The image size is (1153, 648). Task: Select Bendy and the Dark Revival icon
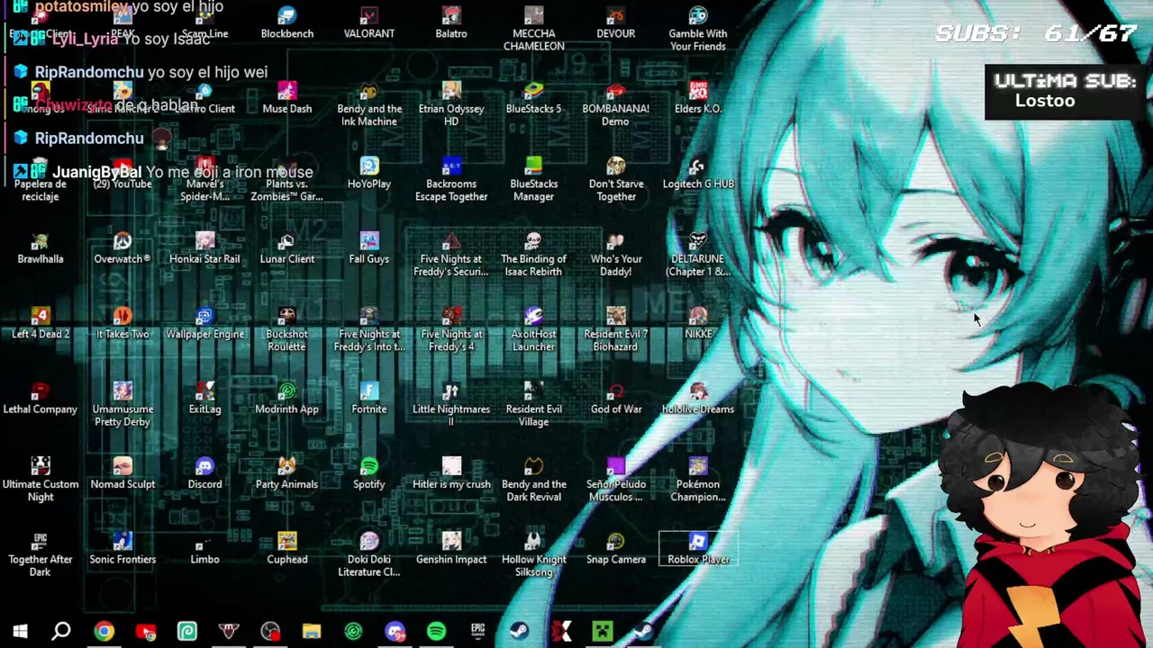(534, 480)
